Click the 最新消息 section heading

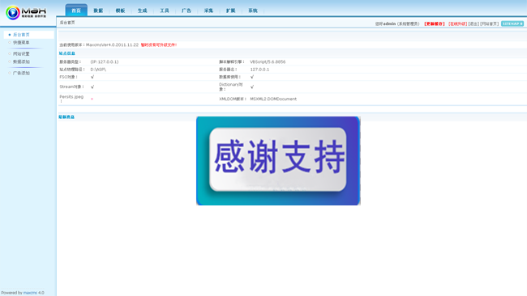(x=66, y=117)
